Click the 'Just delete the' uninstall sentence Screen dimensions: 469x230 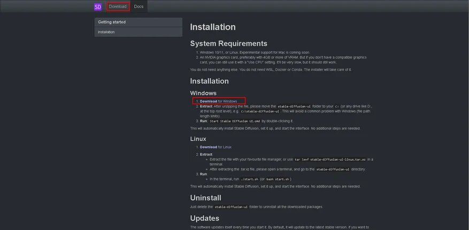pos(256,207)
